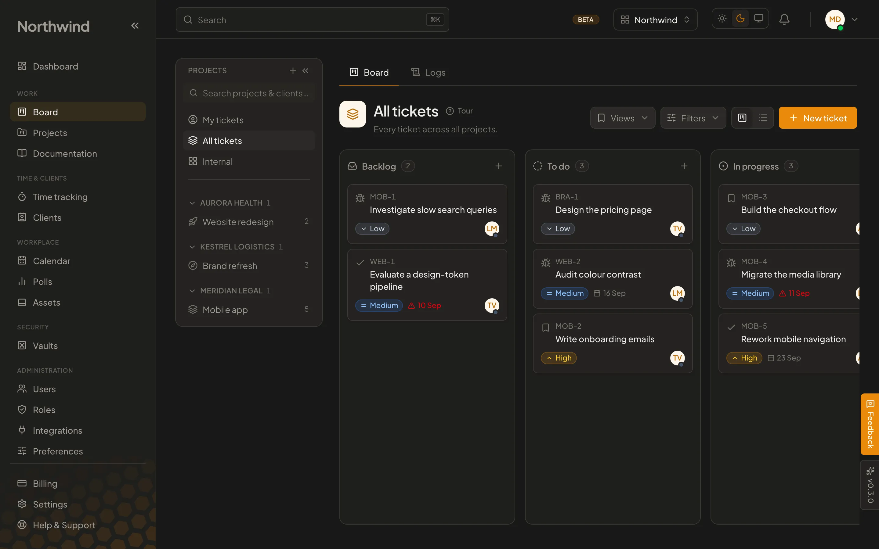Click the LM avatar on MOB-1 card

(x=492, y=229)
